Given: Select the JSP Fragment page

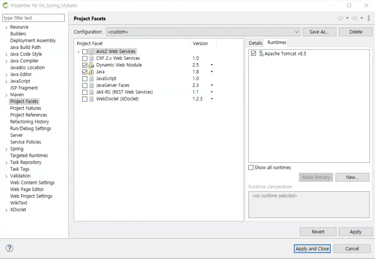Looking at the screenshot, I should (24, 88).
